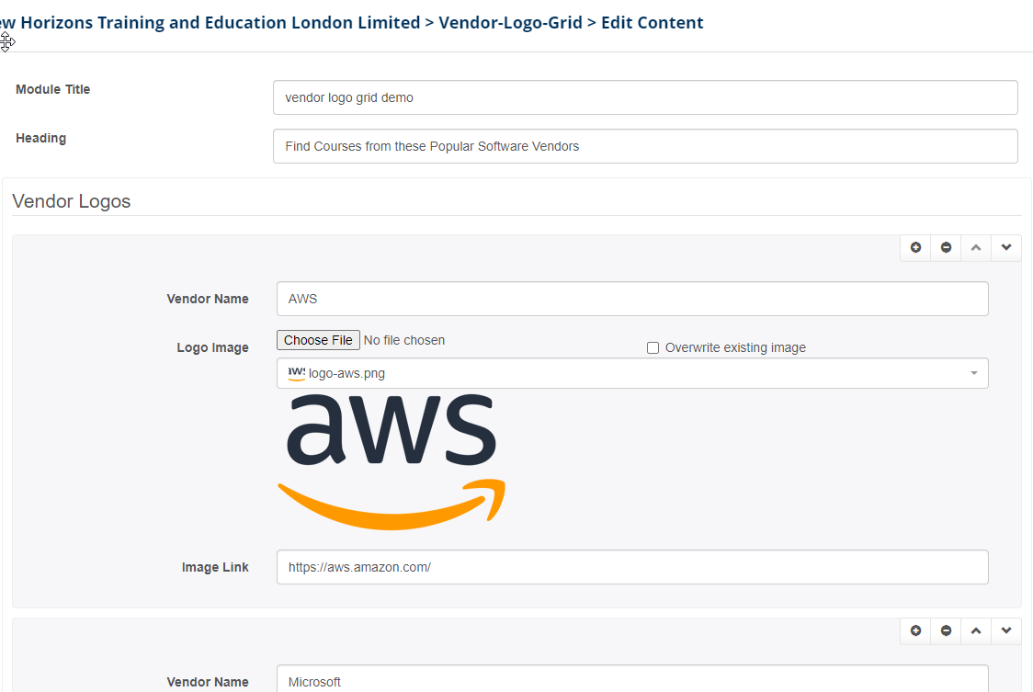Open the logo-aws.png image dropdown
Screen dimensions: 1033x692
(x=632, y=374)
